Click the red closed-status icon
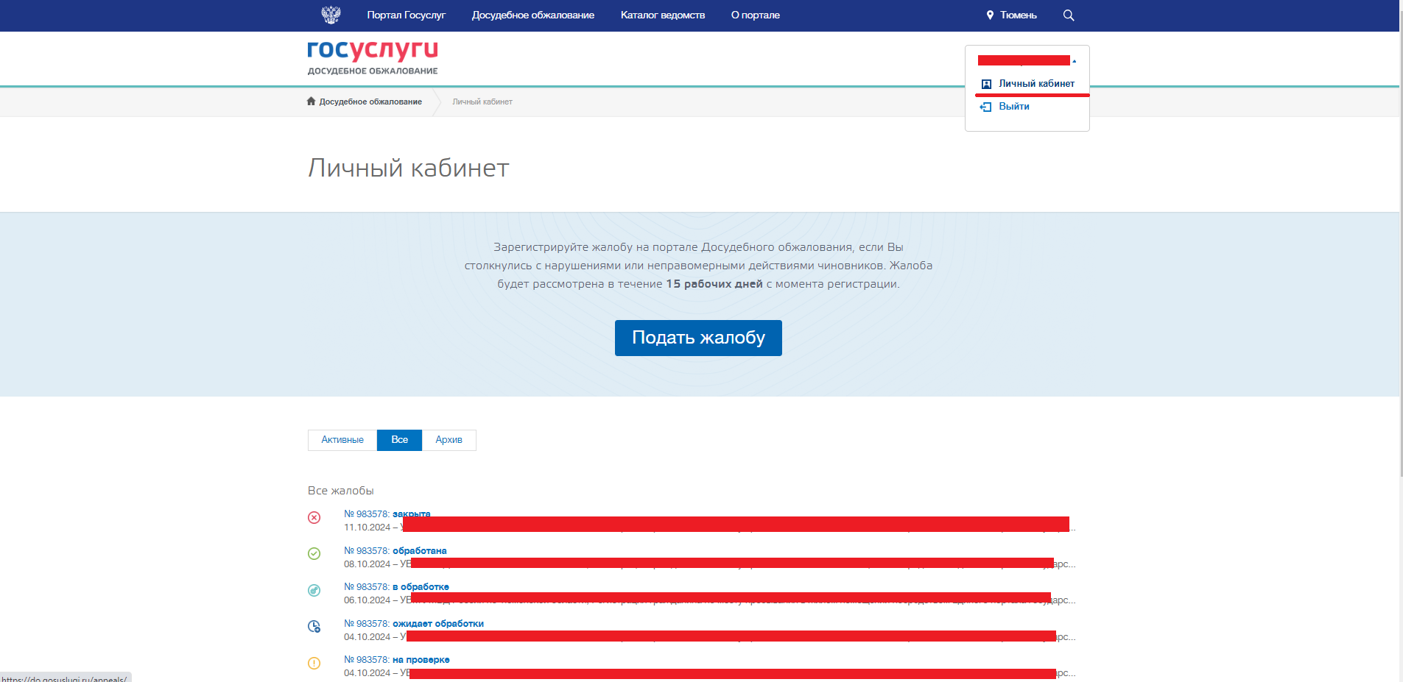Image resolution: width=1403 pixels, height=682 pixels. click(314, 518)
